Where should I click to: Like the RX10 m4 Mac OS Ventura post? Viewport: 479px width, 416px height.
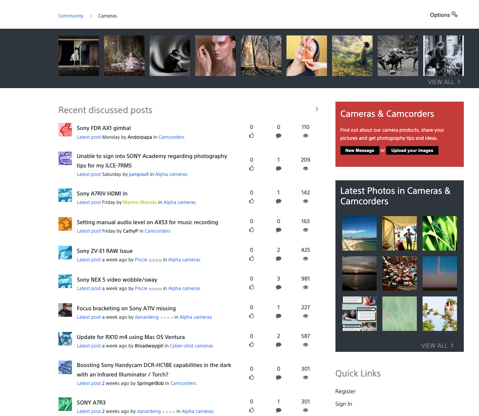coord(252,344)
